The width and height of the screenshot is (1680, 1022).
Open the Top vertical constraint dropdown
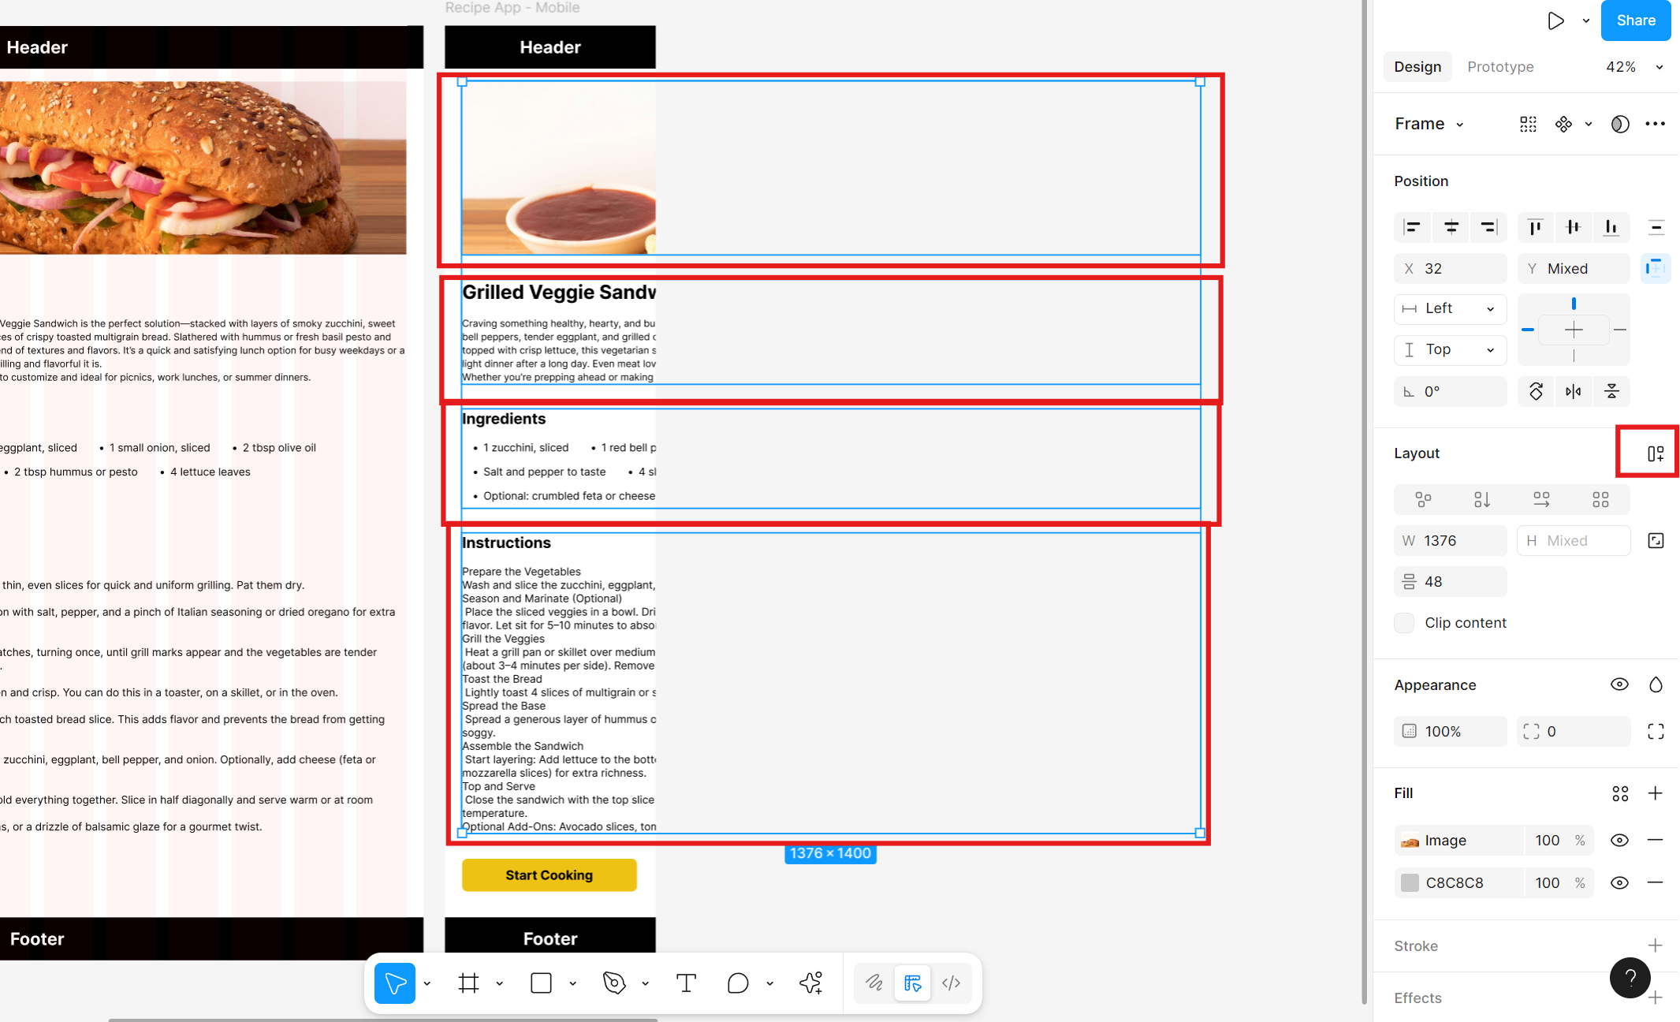pos(1451,349)
